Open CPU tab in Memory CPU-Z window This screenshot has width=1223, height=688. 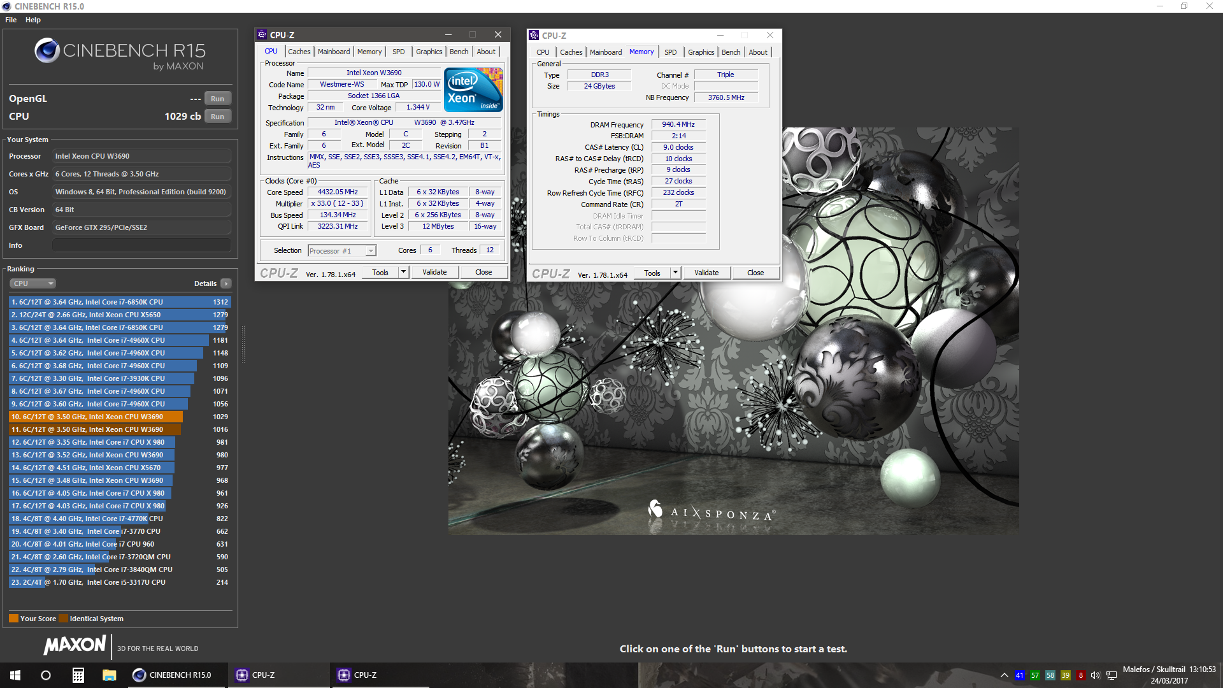543,52
